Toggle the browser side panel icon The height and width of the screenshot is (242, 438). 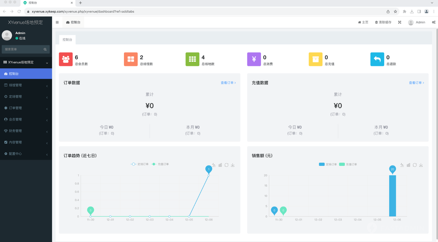[419, 11]
